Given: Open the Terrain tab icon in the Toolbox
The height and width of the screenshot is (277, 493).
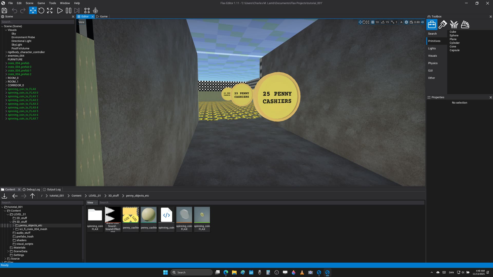Looking at the screenshot, I should (465, 25).
